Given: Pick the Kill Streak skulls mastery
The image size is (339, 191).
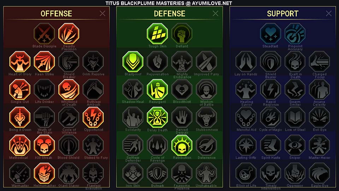Looking at the screenshot, I should point(44,145).
